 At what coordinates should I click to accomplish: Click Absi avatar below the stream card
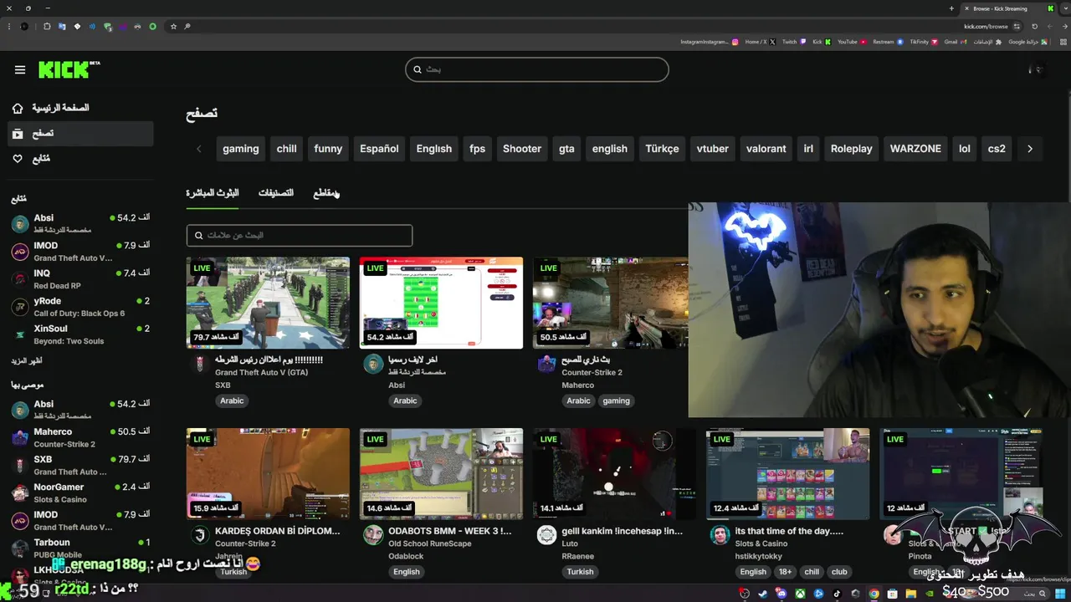[x=373, y=365]
